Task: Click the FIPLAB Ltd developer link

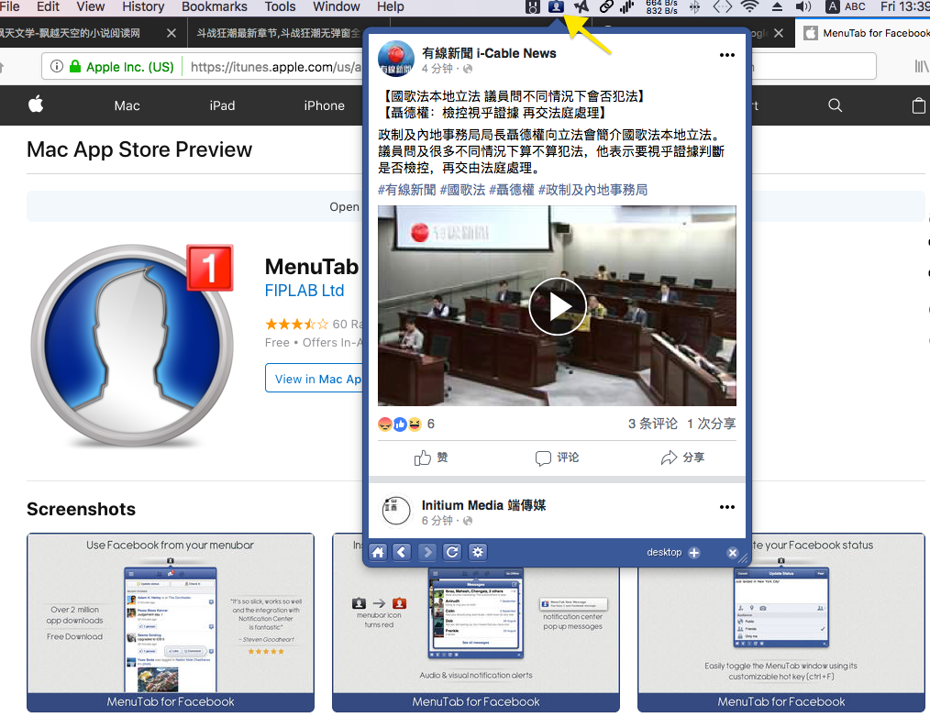Action: 304,291
